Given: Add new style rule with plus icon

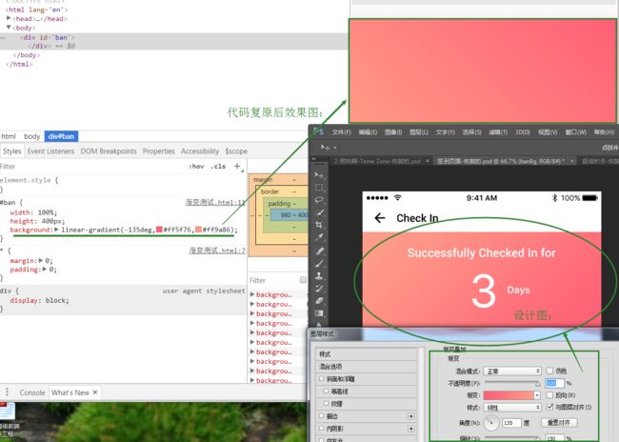Looking at the screenshot, I should coord(237,167).
